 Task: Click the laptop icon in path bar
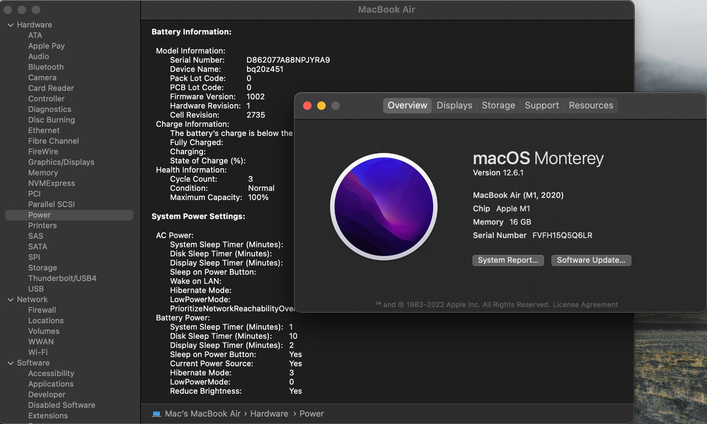(x=157, y=414)
